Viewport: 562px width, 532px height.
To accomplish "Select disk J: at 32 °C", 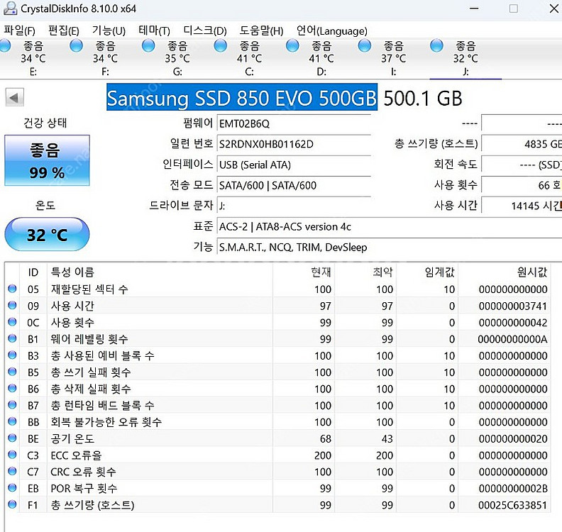I will point(465,58).
